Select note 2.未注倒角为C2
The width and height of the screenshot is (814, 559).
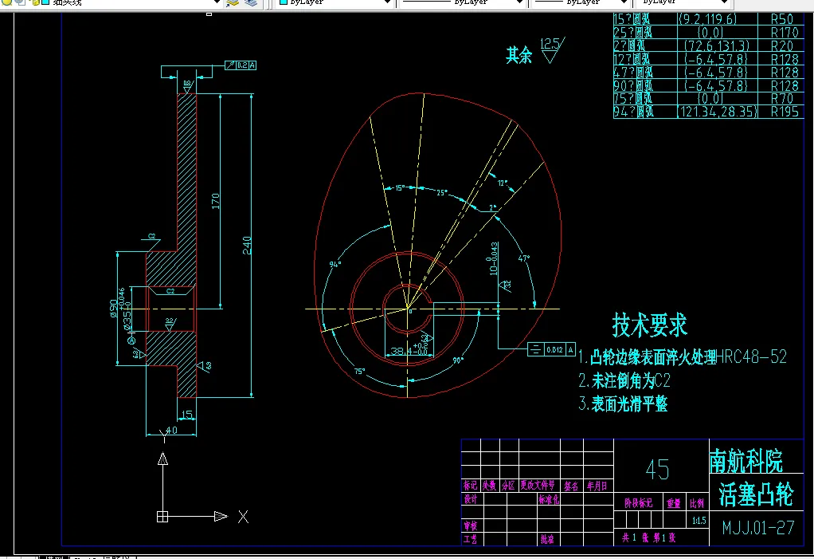(x=624, y=381)
